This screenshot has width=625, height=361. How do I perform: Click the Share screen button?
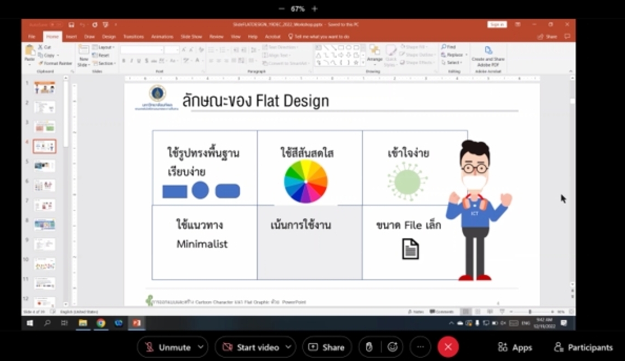pyautogui.click(x=327, y=347)
